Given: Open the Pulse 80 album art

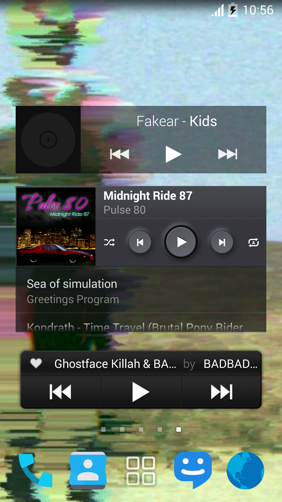Looking at the screenshot, I should 56,226.
